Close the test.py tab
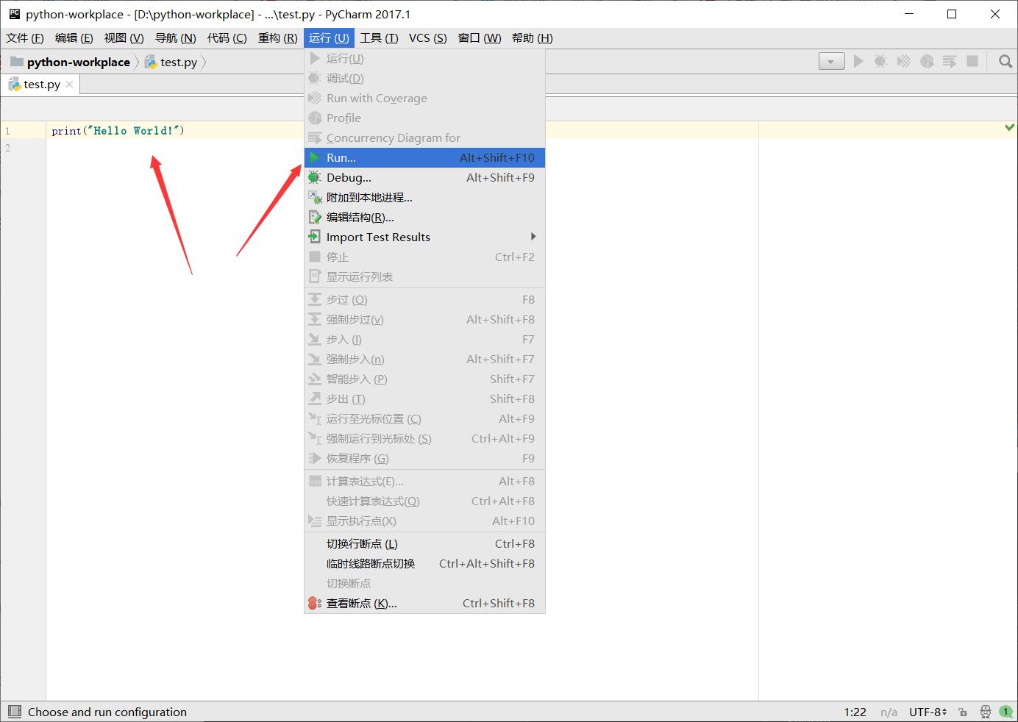The image size is (1018, 722). pos(69,84)
